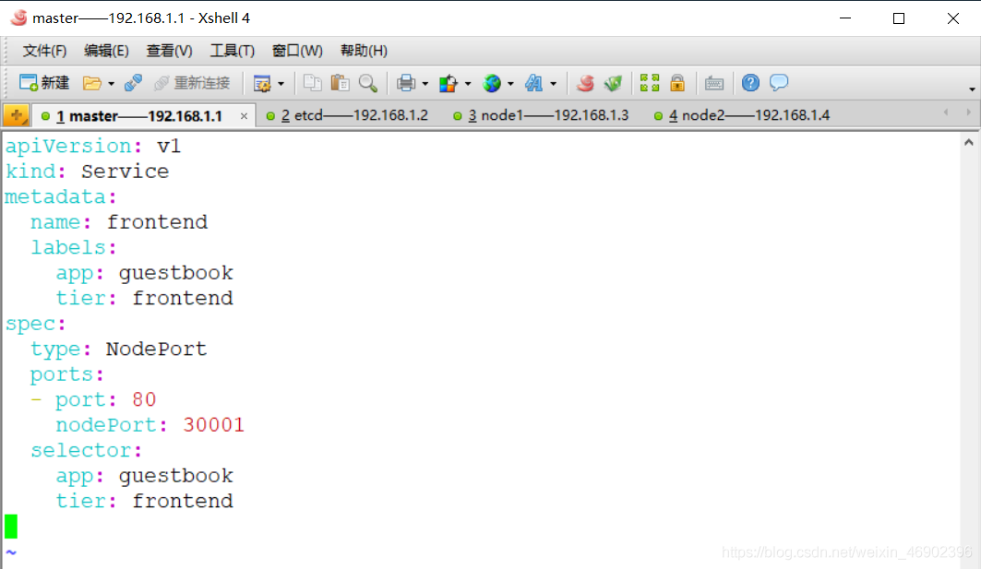The width and height of the screenshot is (981, 569).
Task: Open the 文件(F) menu
Action: [44, 51]
